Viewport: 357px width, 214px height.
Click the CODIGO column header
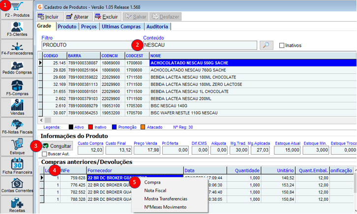tap(55, 55)
